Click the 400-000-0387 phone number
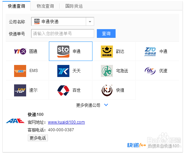 [61, 130]
